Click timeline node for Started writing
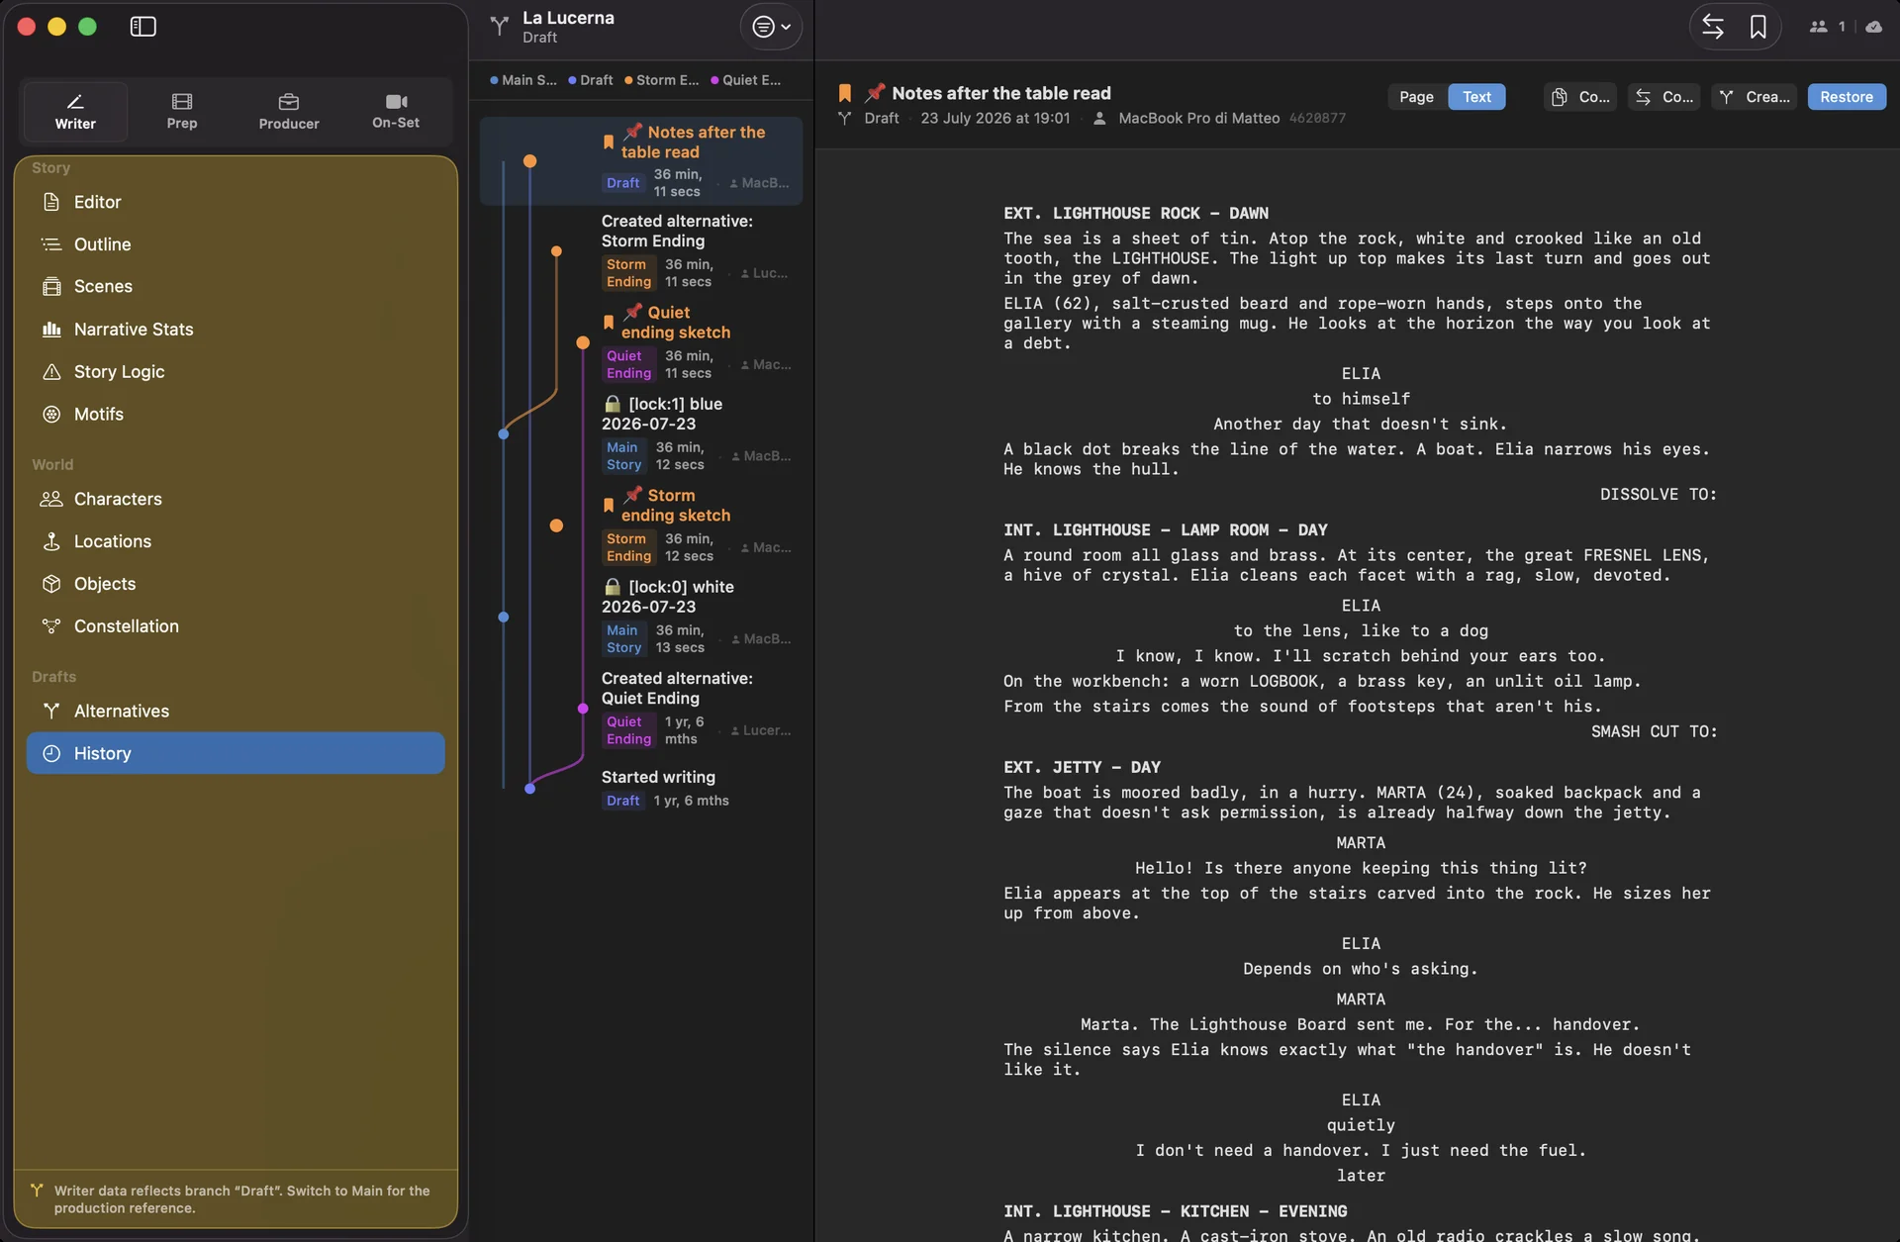 pyautogui.click(x=529, y=789)
